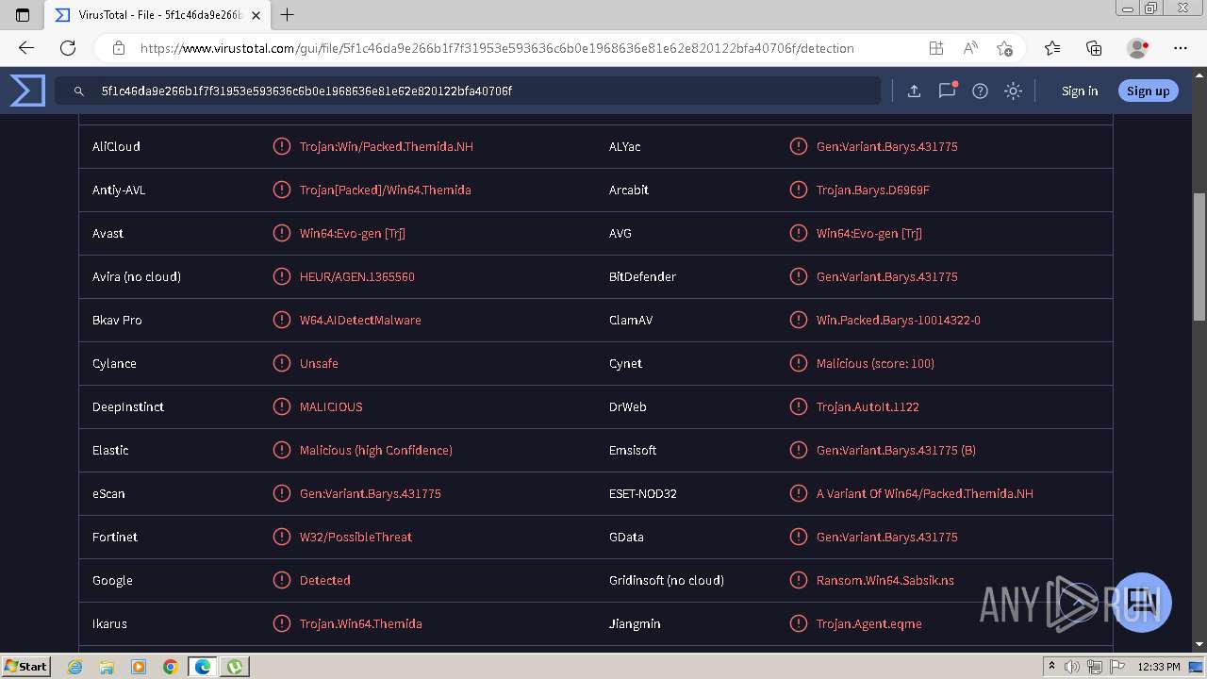Click the alert icon beside DrWeb detection
1207x679 pixels.
click(x=799, y=406)
